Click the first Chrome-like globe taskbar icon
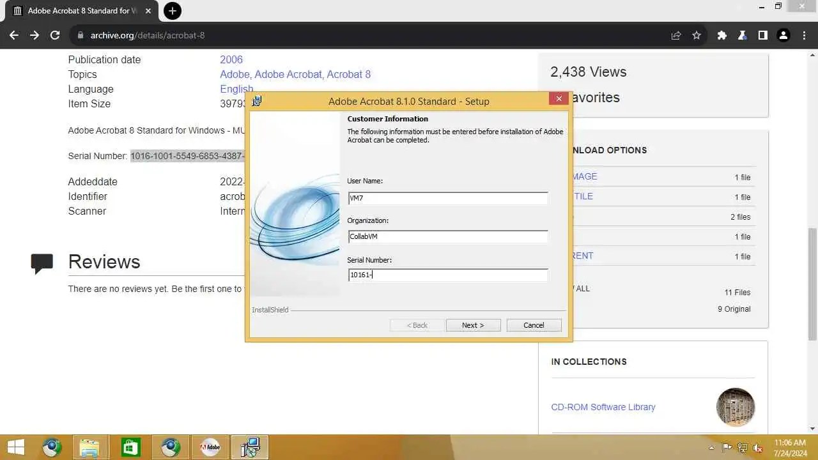818x460 pixels. coord(52,447)
